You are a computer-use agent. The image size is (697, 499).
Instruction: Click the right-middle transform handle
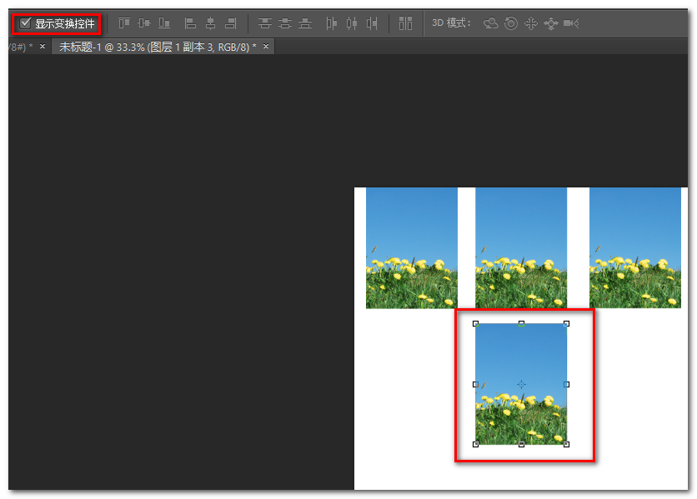(566, 384)
